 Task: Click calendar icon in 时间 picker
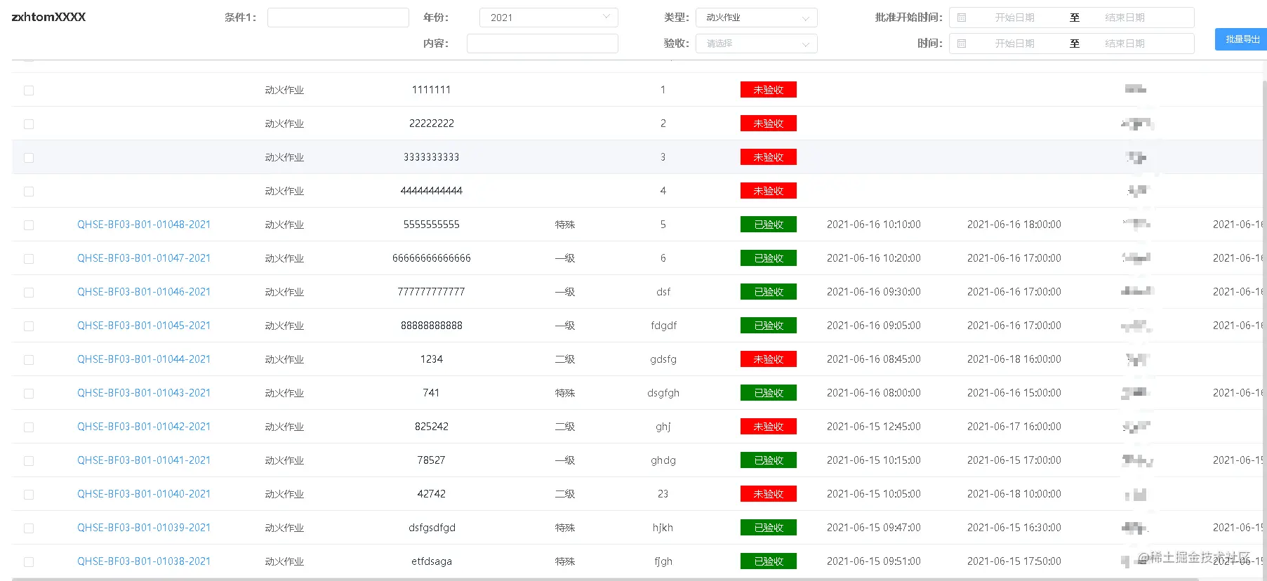[962, 44]
